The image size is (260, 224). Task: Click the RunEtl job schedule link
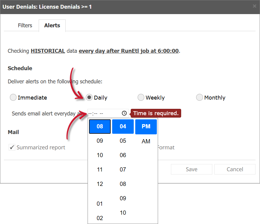pos(128,51)
